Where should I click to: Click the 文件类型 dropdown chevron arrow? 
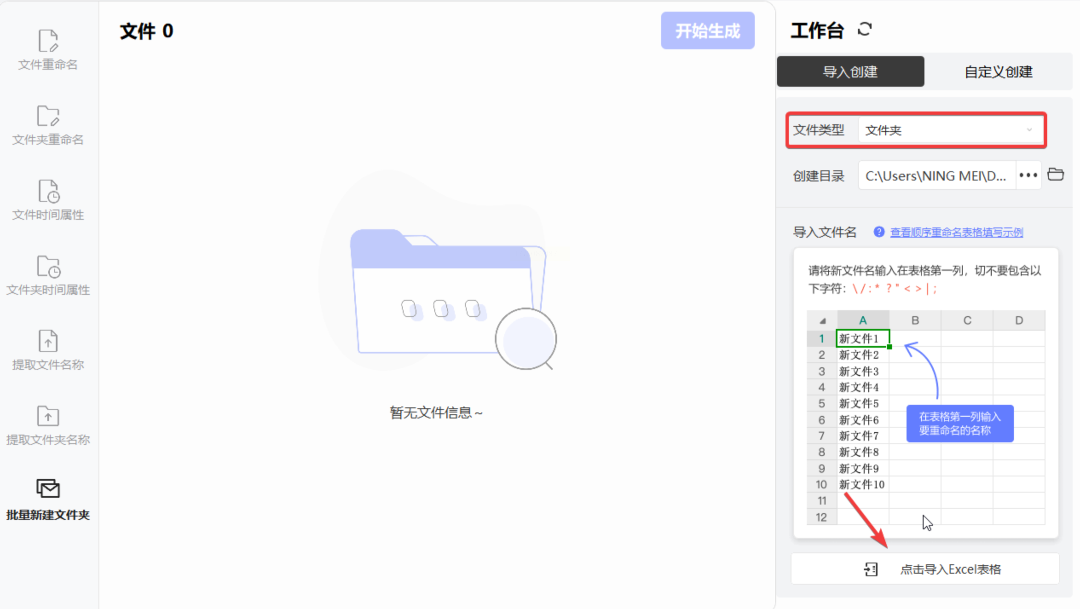click(1029, 130)
